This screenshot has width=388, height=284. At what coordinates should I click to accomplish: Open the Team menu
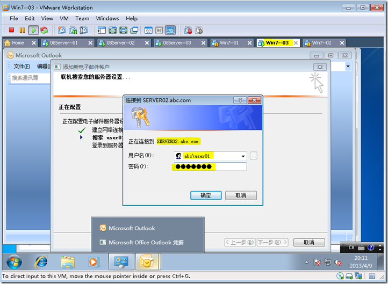tap(82, 18)
